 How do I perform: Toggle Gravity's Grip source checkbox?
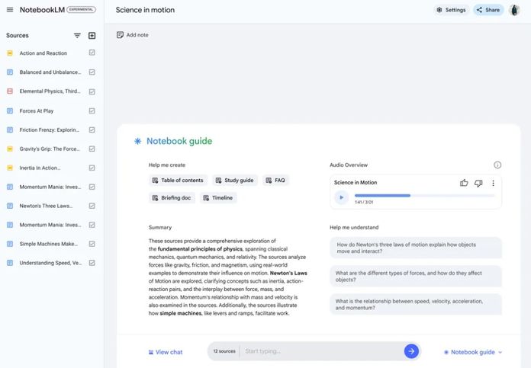pos(92,149)
